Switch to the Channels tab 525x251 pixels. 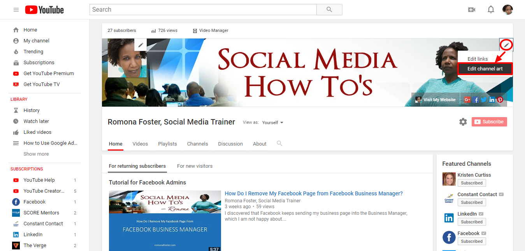[197, 144]
